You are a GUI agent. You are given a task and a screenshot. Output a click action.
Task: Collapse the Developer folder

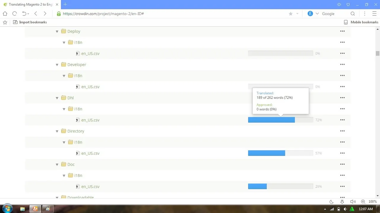point(57,65)
